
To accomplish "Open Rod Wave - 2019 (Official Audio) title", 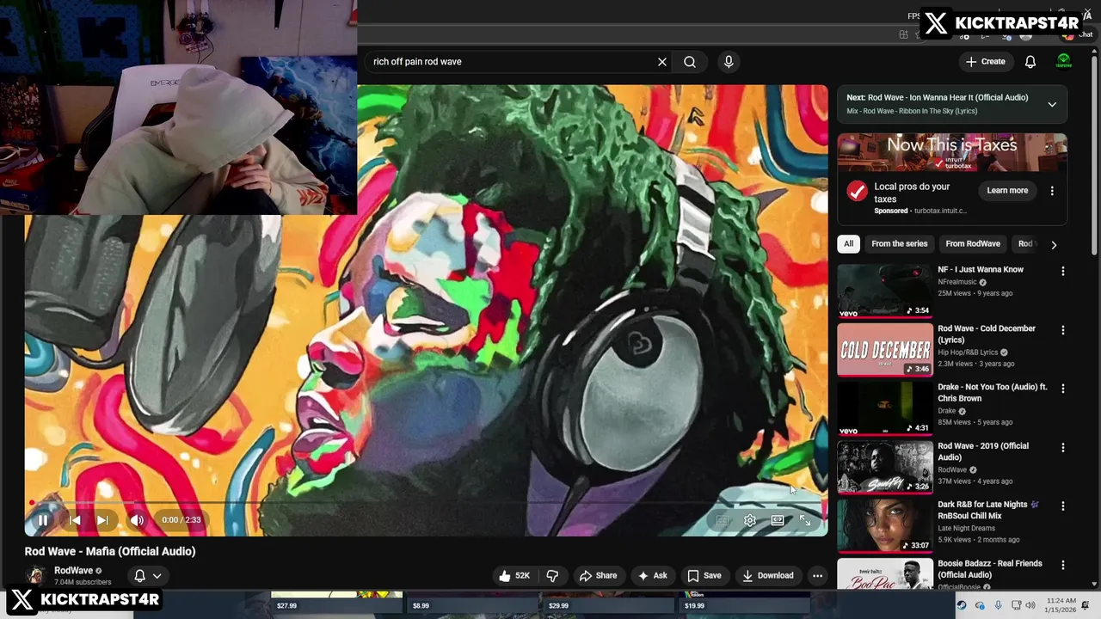I will tap(983, 451).
